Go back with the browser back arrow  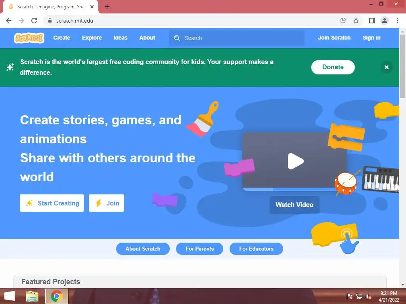click(x=9, y=21)
